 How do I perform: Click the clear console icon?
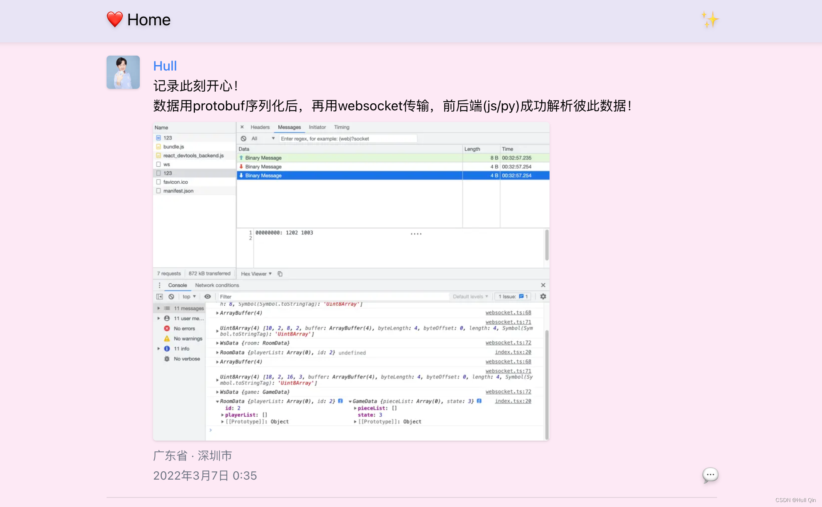pyautogui.click(x=171, y=297)
